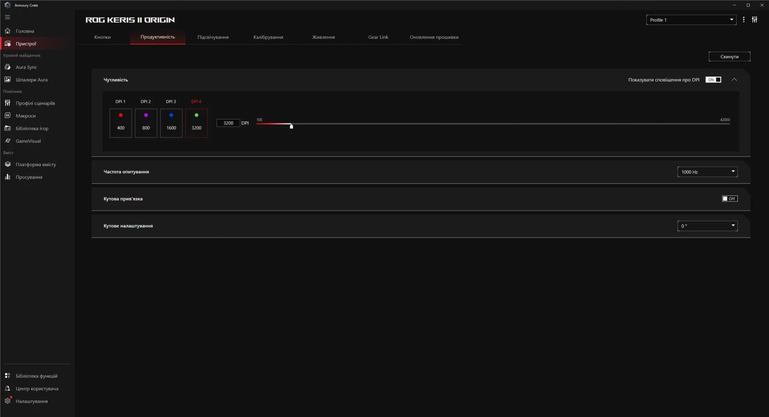Open the Оновлення прошивки tab
This screenshot has width=769, height=417.
click(434, 37)
